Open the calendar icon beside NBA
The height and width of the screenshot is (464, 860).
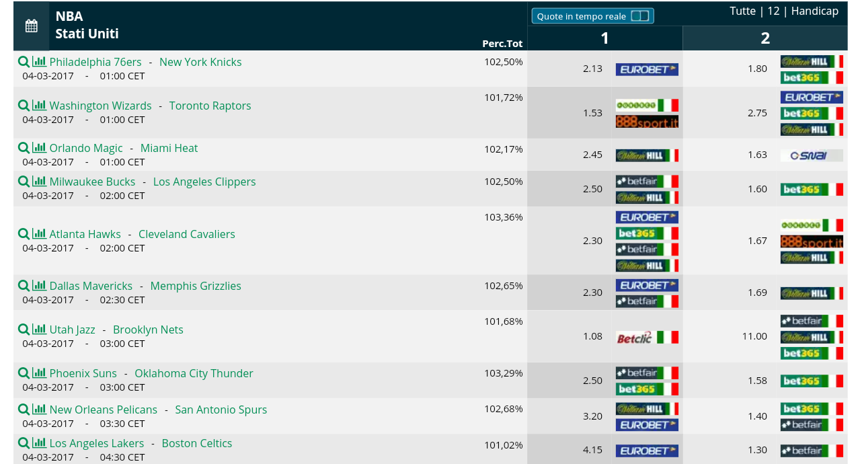tap(31, 26)
